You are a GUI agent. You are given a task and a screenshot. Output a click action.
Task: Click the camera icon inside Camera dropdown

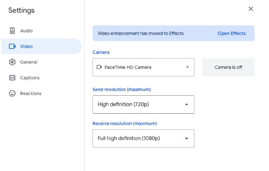coord(99,67)
